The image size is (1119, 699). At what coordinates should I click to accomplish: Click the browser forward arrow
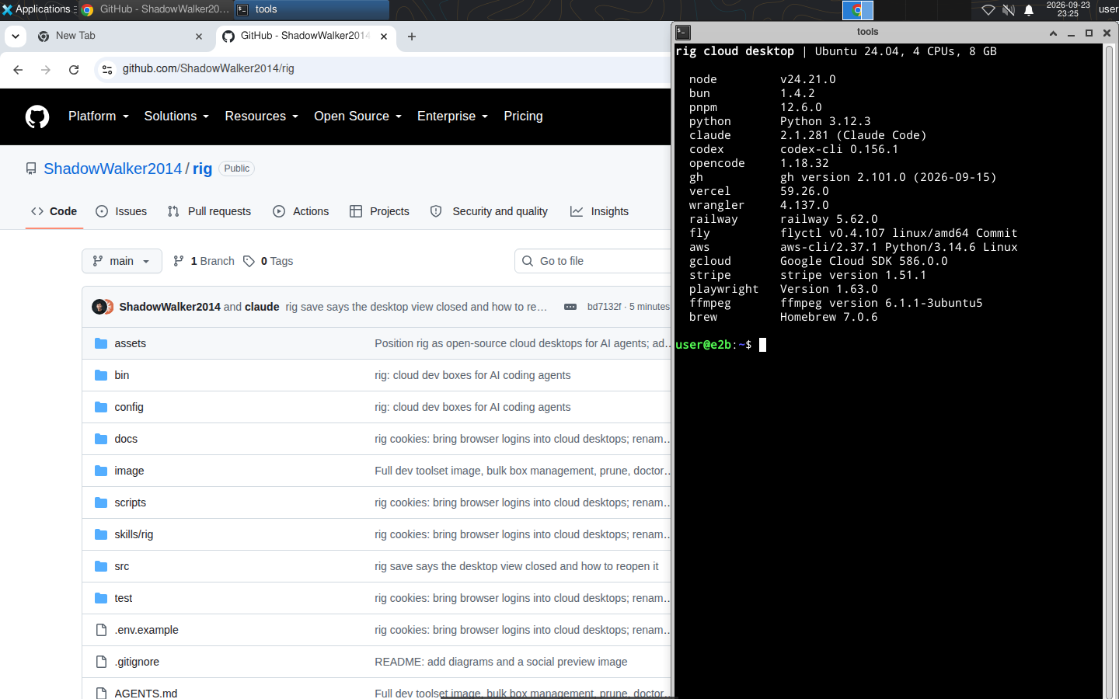[x=46, y=69]
